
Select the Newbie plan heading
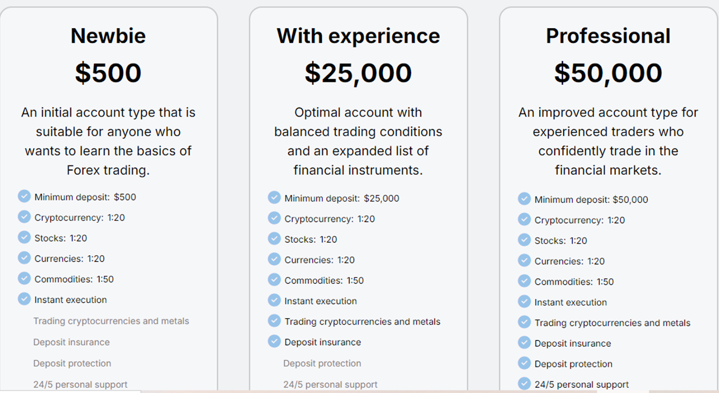coord(108,36)
